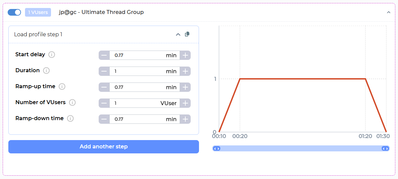
Task: Disable the Ultimate Thread Group toggle switch
Action: click(x=14, y=12)
